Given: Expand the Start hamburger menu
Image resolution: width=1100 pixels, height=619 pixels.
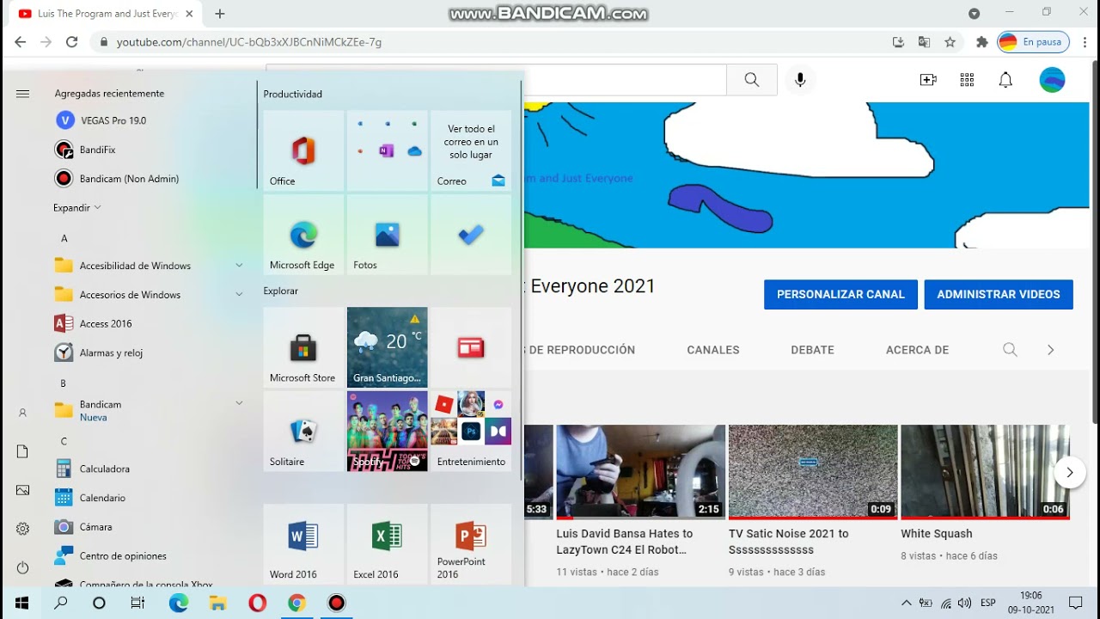Looking at the screenshot, I should [22, 94].
